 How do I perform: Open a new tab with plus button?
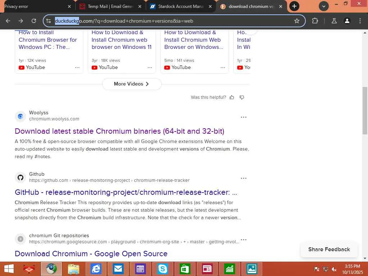pyautogui.click(x=294, y=6)
